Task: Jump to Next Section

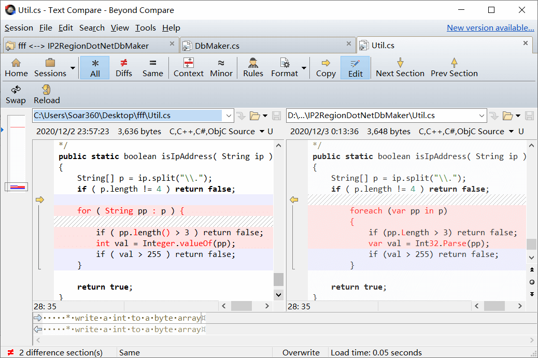Action: click(x=400, y=67)
